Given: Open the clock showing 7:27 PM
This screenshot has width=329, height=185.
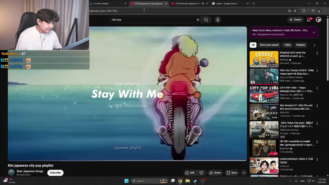Looking at the screenshot, I should (322, 181).
